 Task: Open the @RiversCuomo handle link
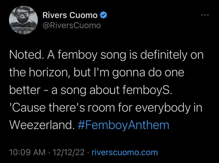pos(72,25)
